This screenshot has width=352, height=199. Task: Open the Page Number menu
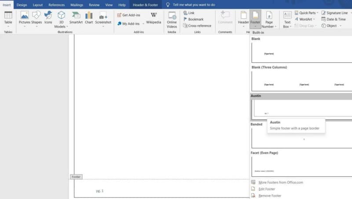pos(269,19)
